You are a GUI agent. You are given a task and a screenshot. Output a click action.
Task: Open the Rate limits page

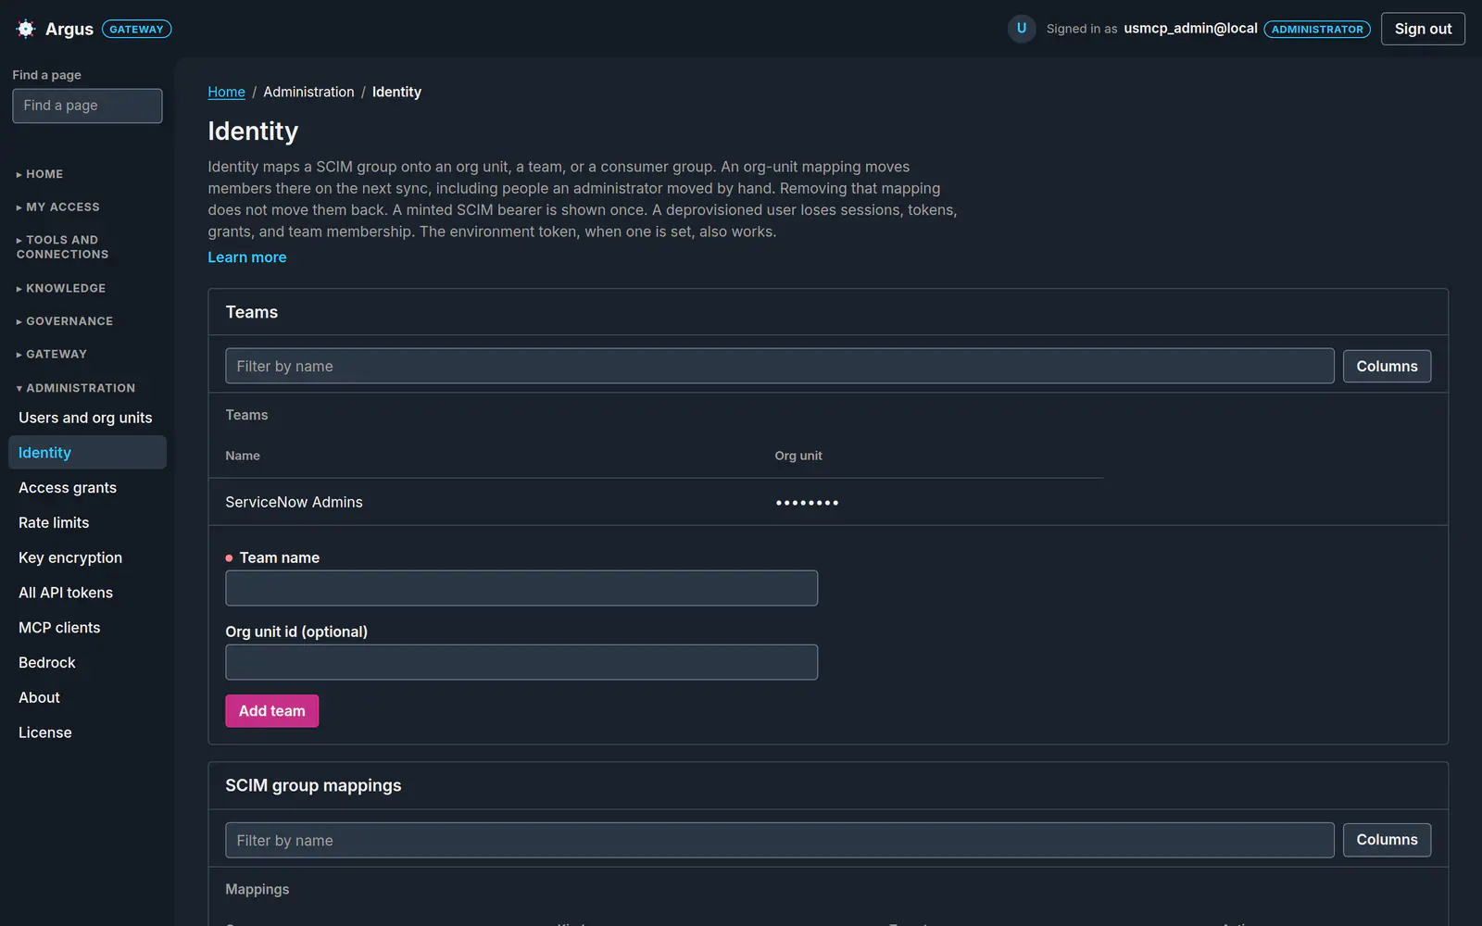87,523
